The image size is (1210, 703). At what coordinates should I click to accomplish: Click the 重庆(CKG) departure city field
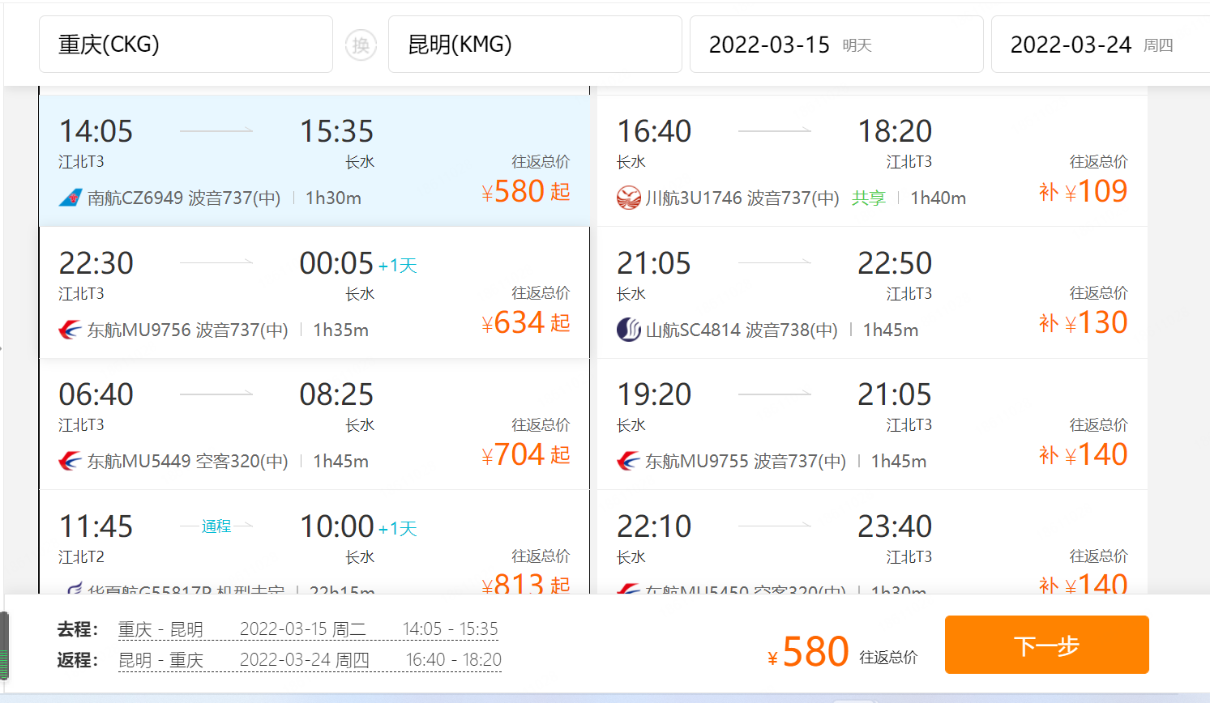click(186, 45)
